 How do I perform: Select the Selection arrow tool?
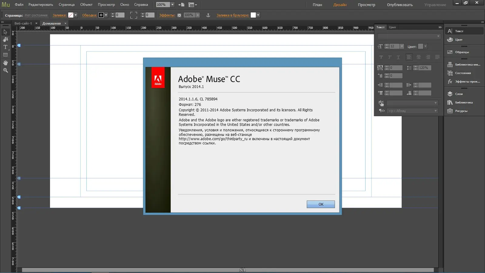point(5,32)
